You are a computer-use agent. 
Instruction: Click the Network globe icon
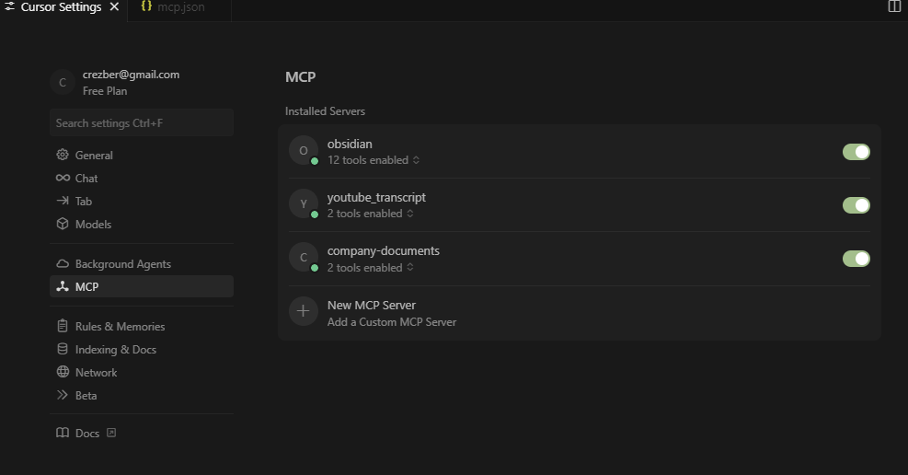(x=63, y=372)
